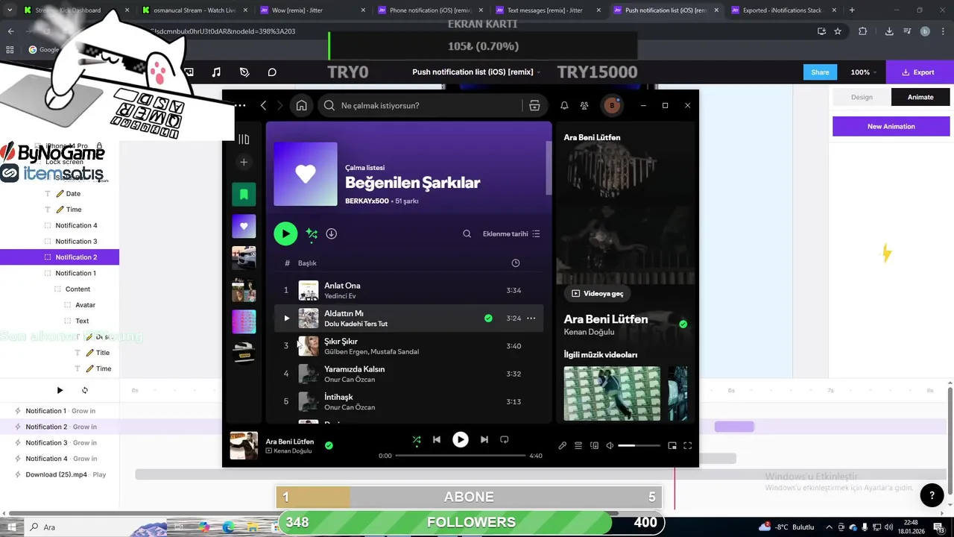Toggle smart shuffle next to play button
Viewport: 954px width, 537px height.
(312, 234)
